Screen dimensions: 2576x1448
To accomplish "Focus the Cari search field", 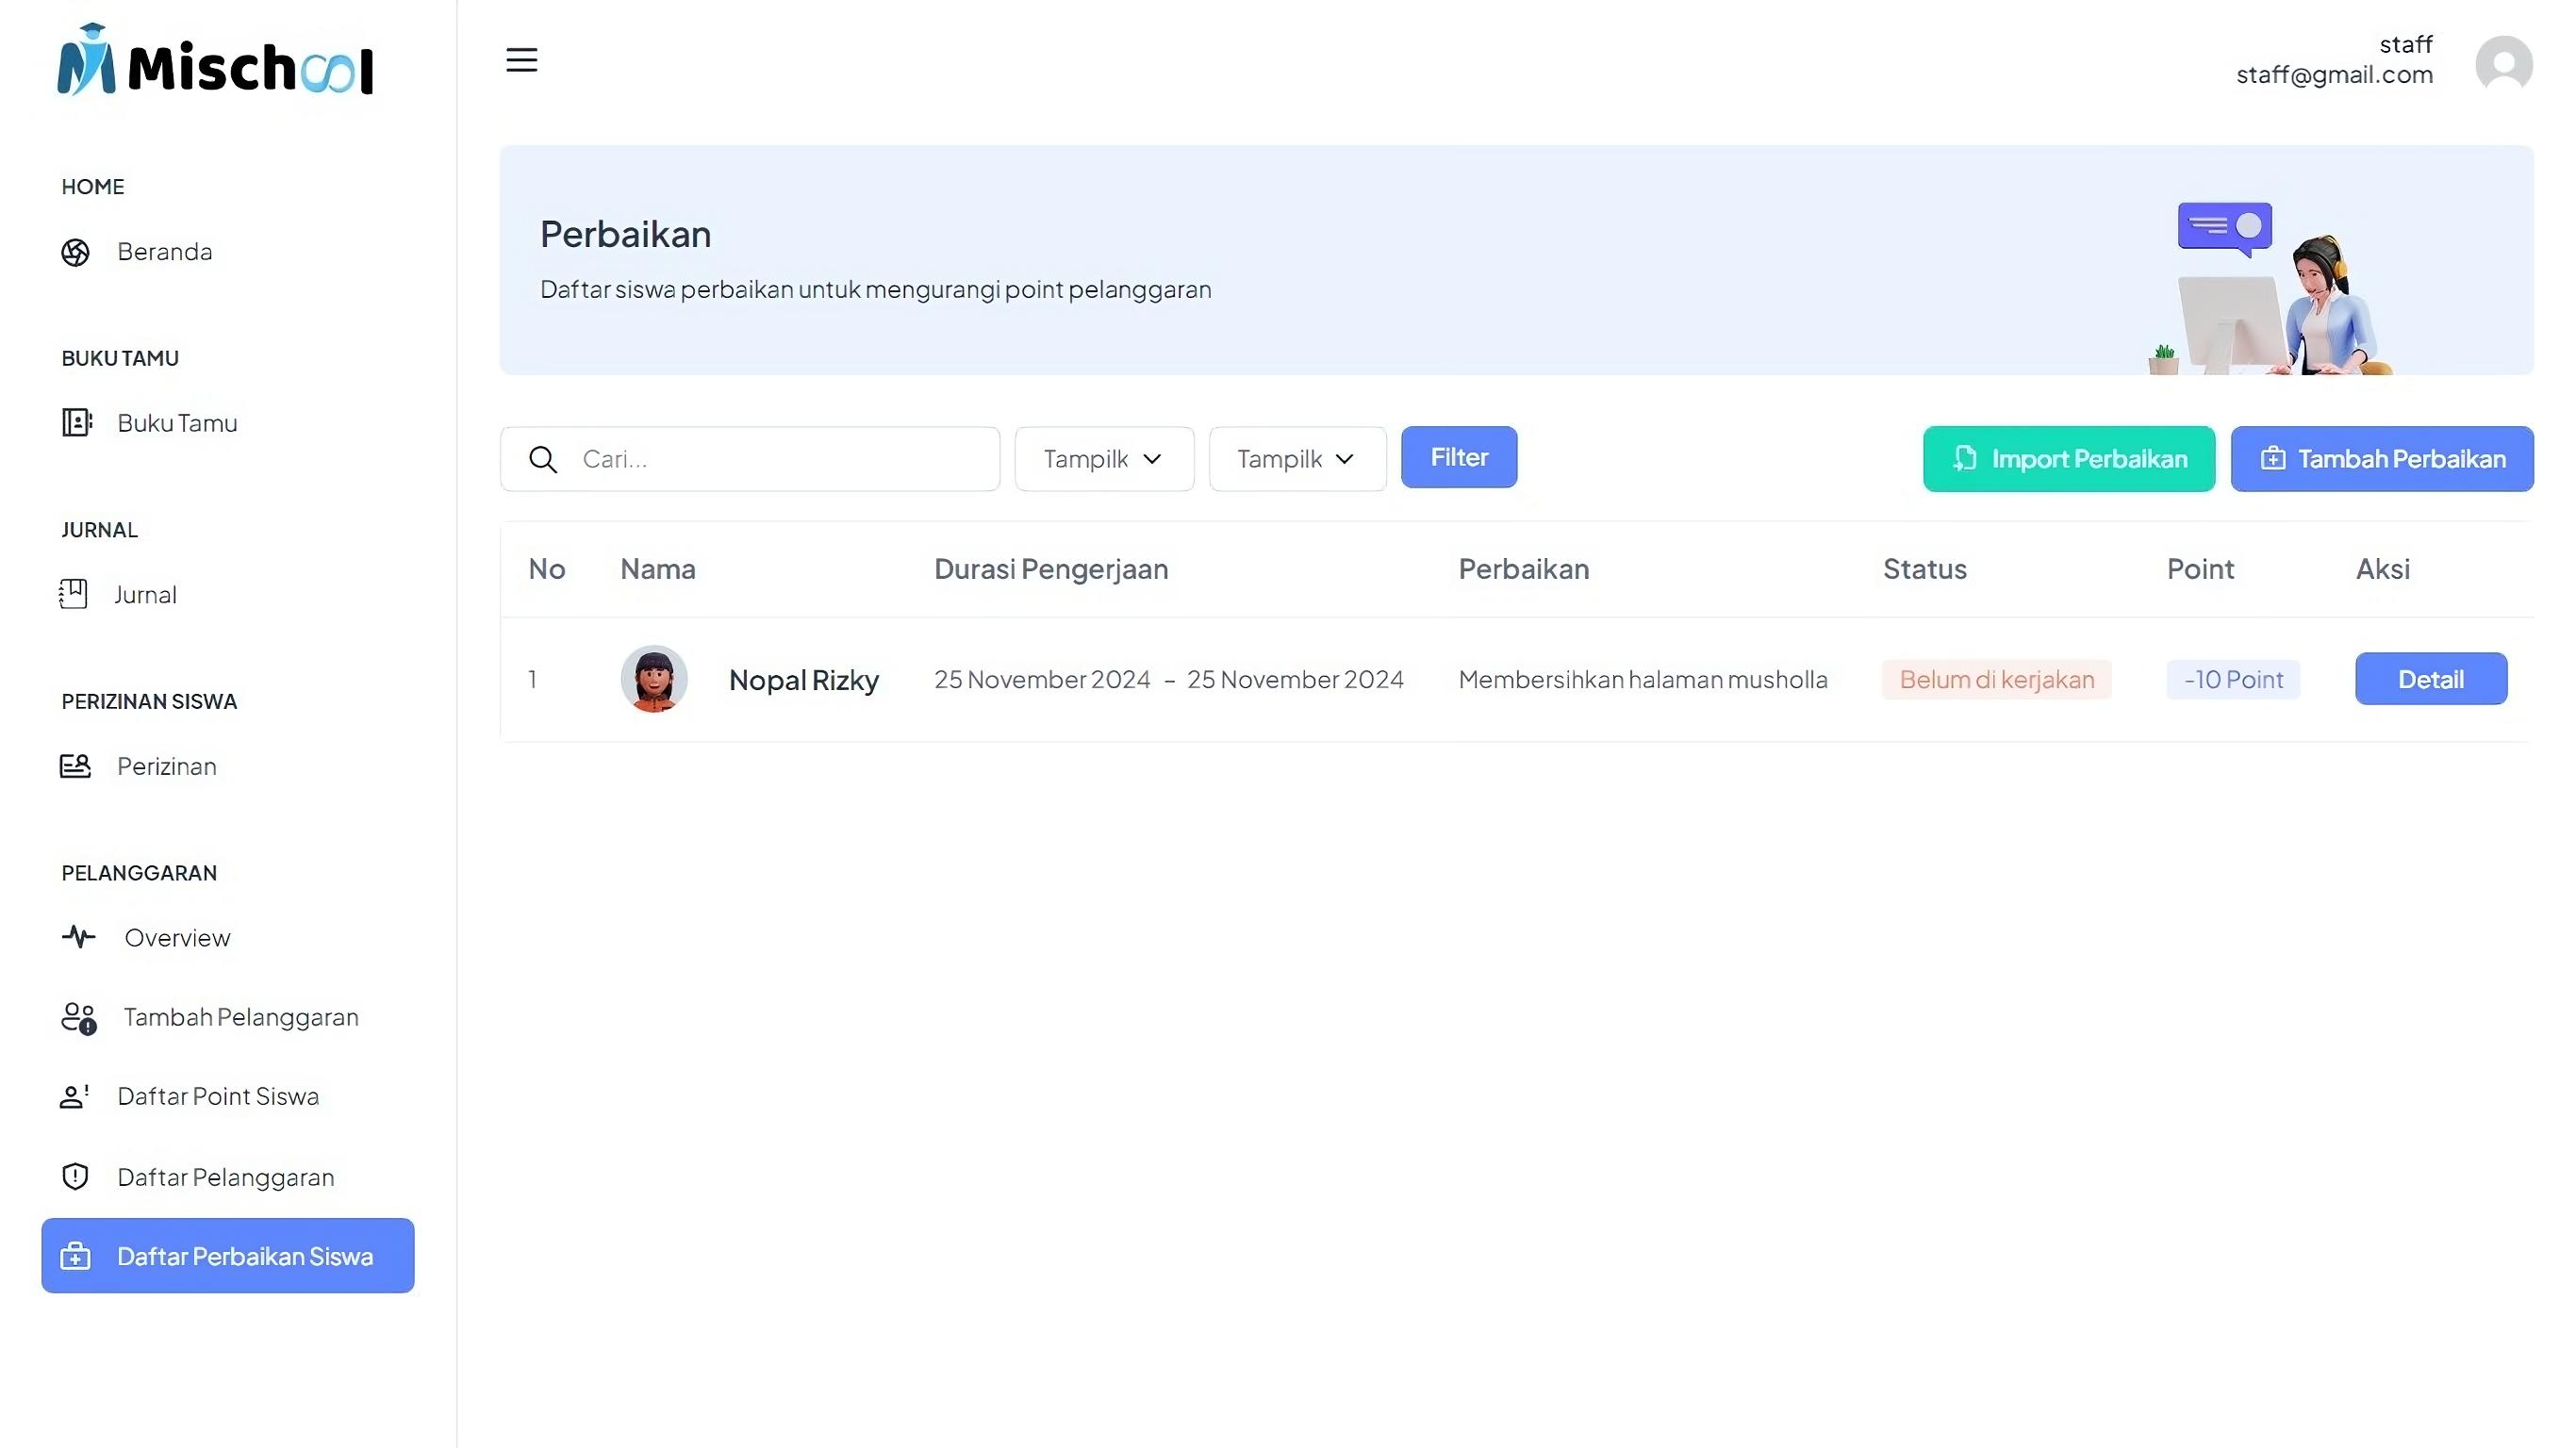I will pyautogui.click(x=780, y=459).
